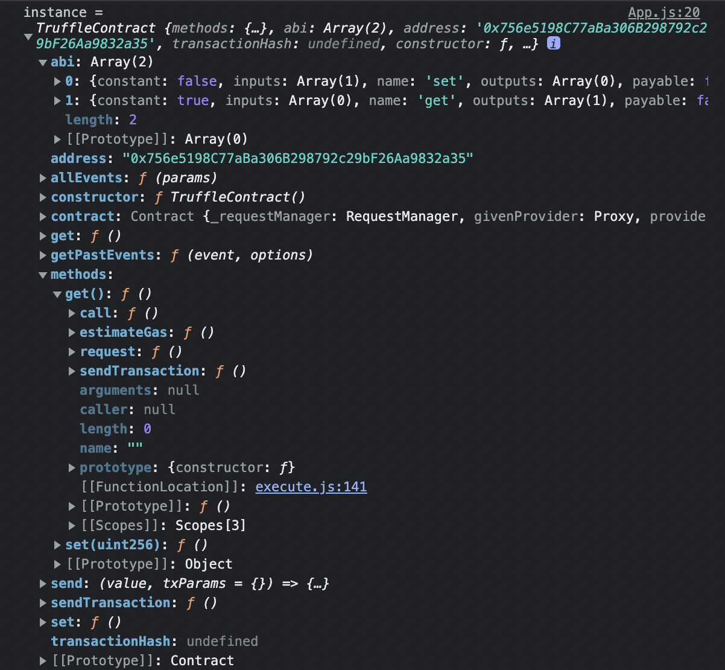
Task: Expand sendTransaction under get() method
Action: point(72,371)
